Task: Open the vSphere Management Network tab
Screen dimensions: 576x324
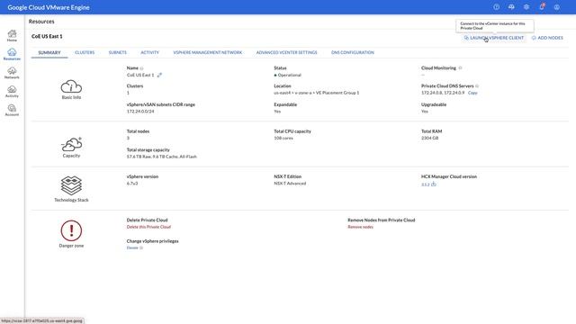Action: point(208,52)
